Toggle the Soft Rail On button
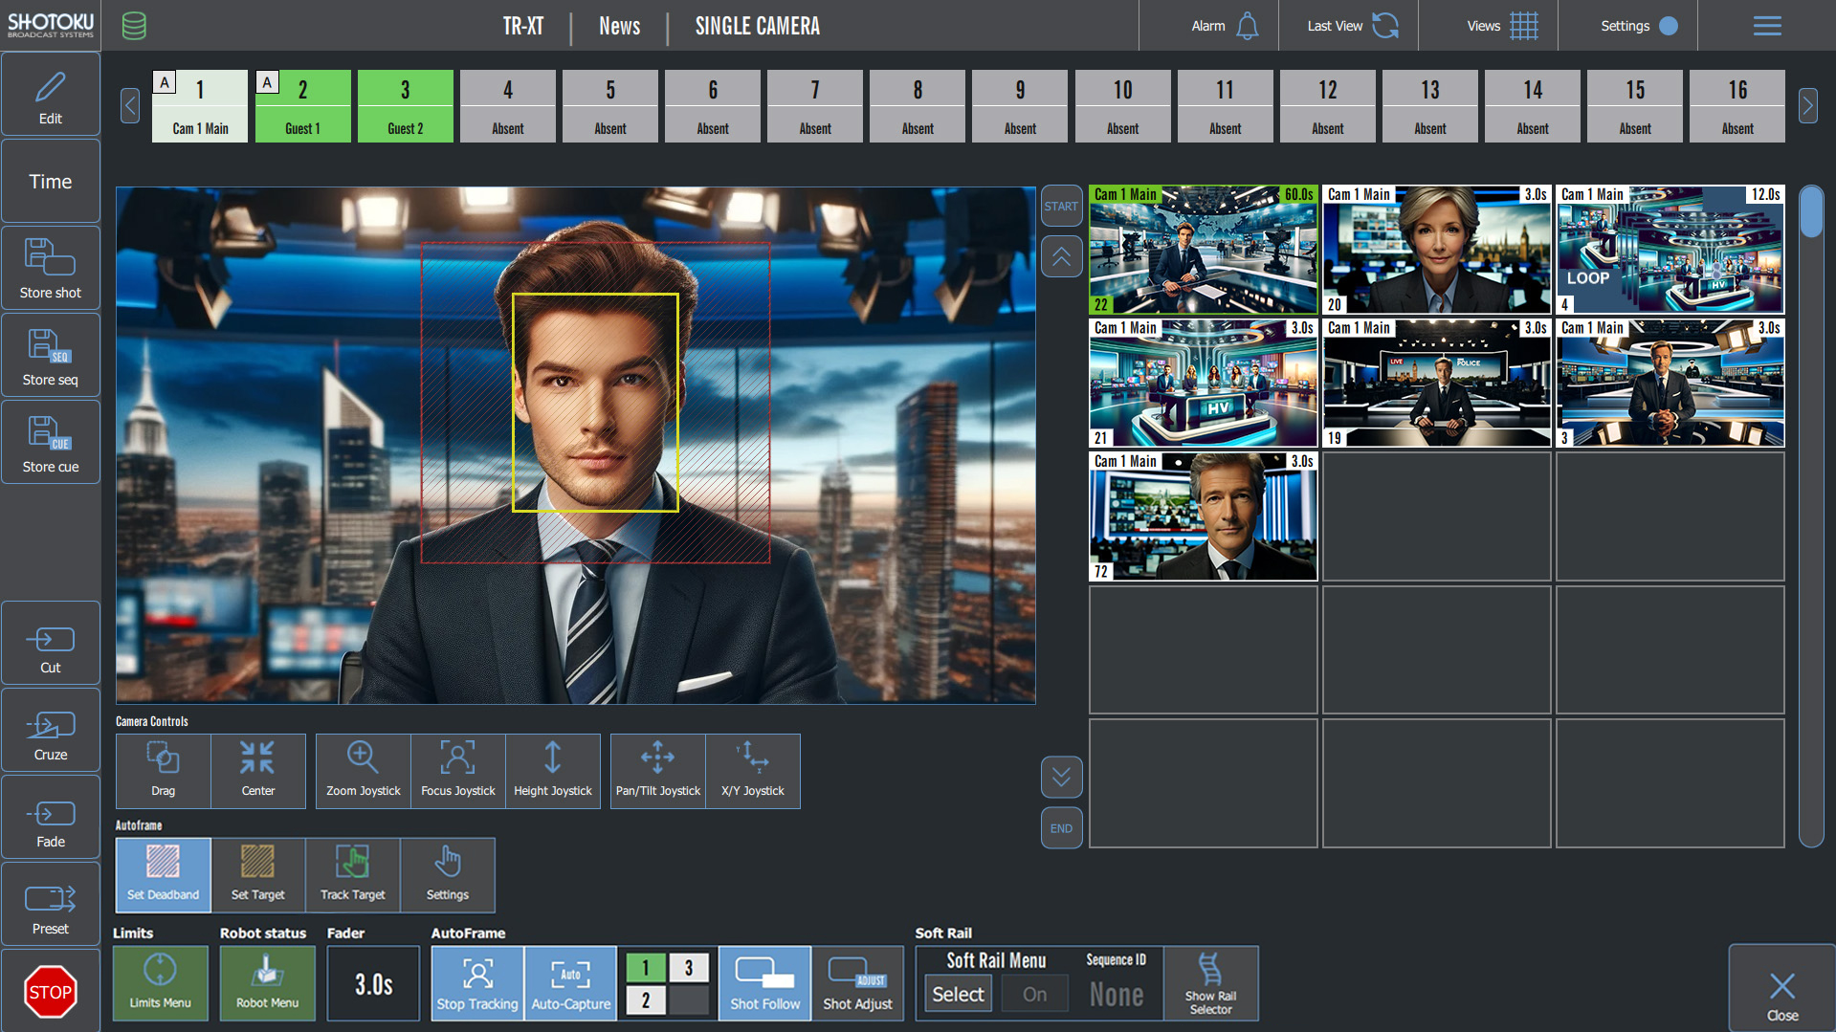The height and width of the screenshot is (1032, 1836). (1034, 995)
